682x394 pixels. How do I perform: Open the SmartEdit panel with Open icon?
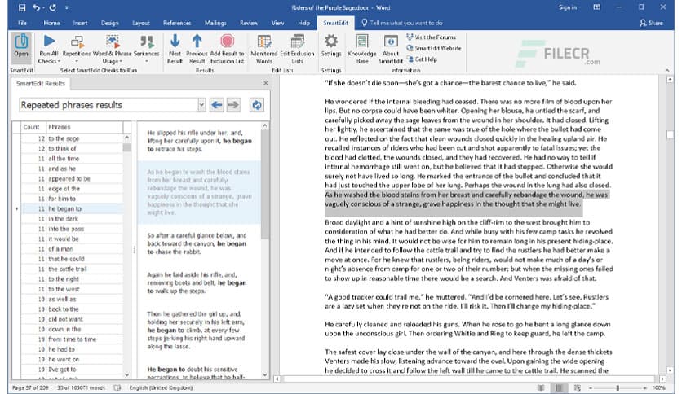coord(21,46)
